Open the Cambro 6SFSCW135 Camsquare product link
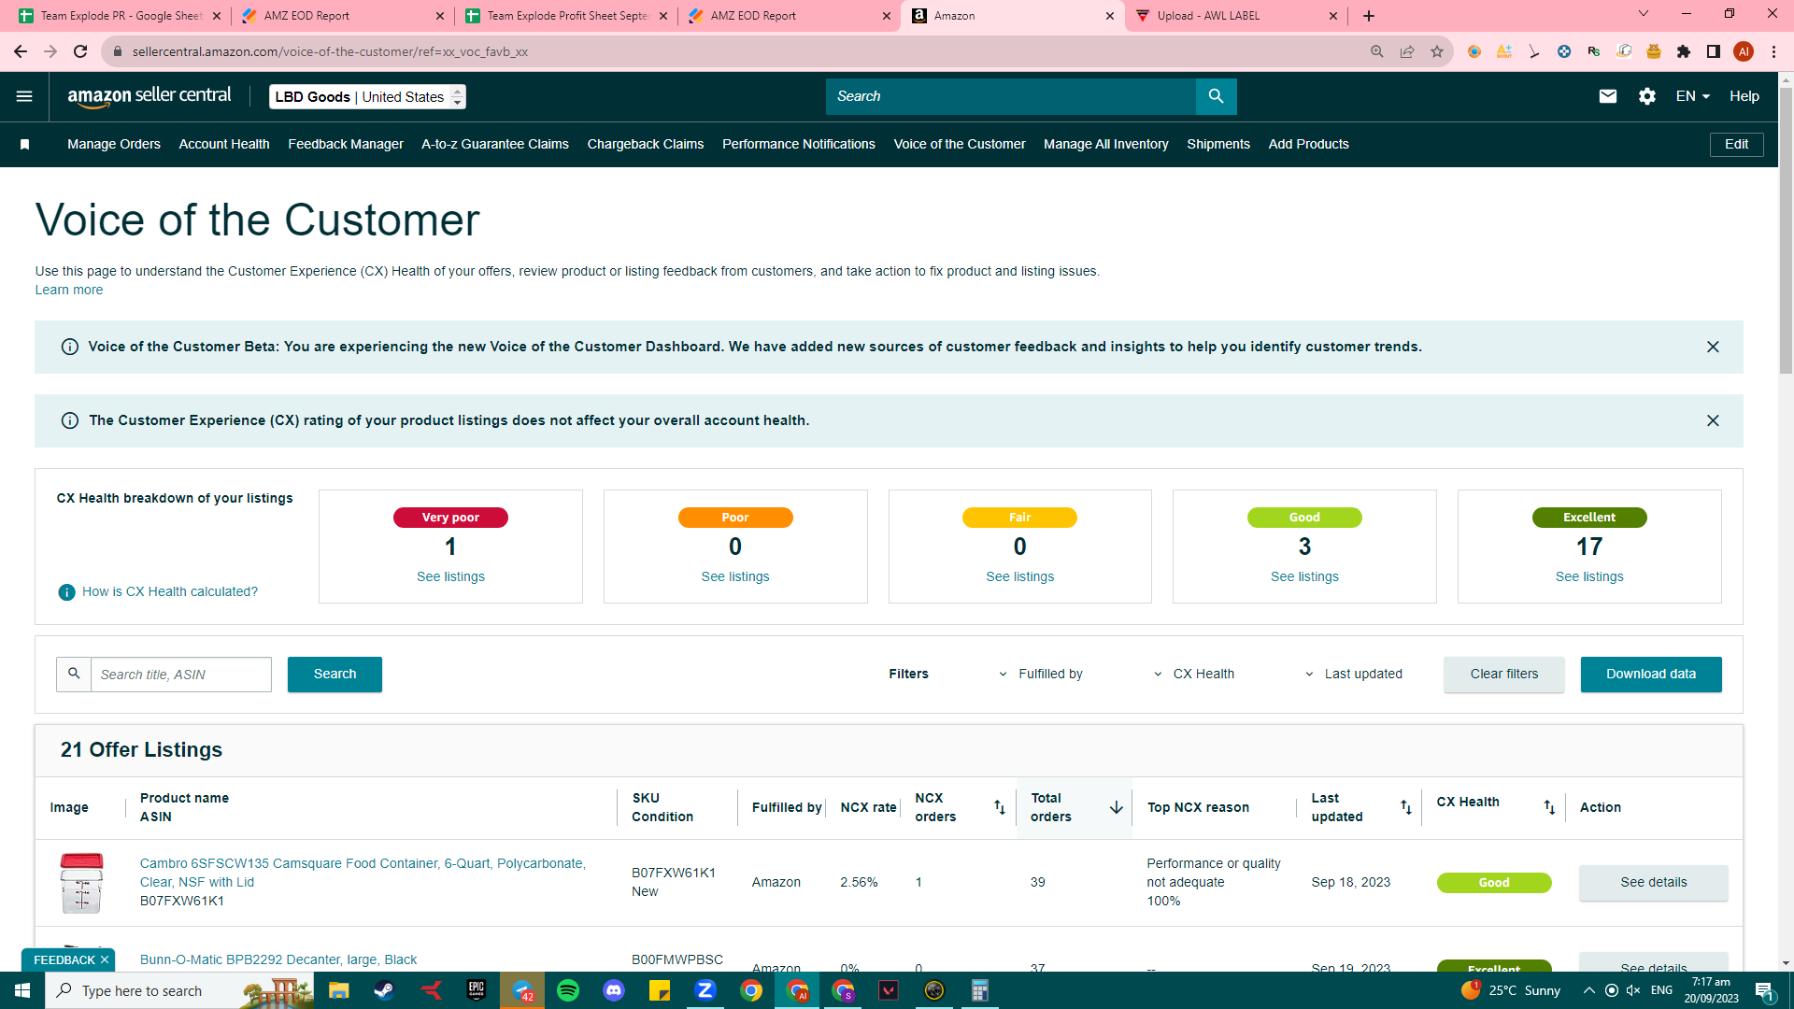This screenshot has height=1009, width=1794. tap(363, 873)
